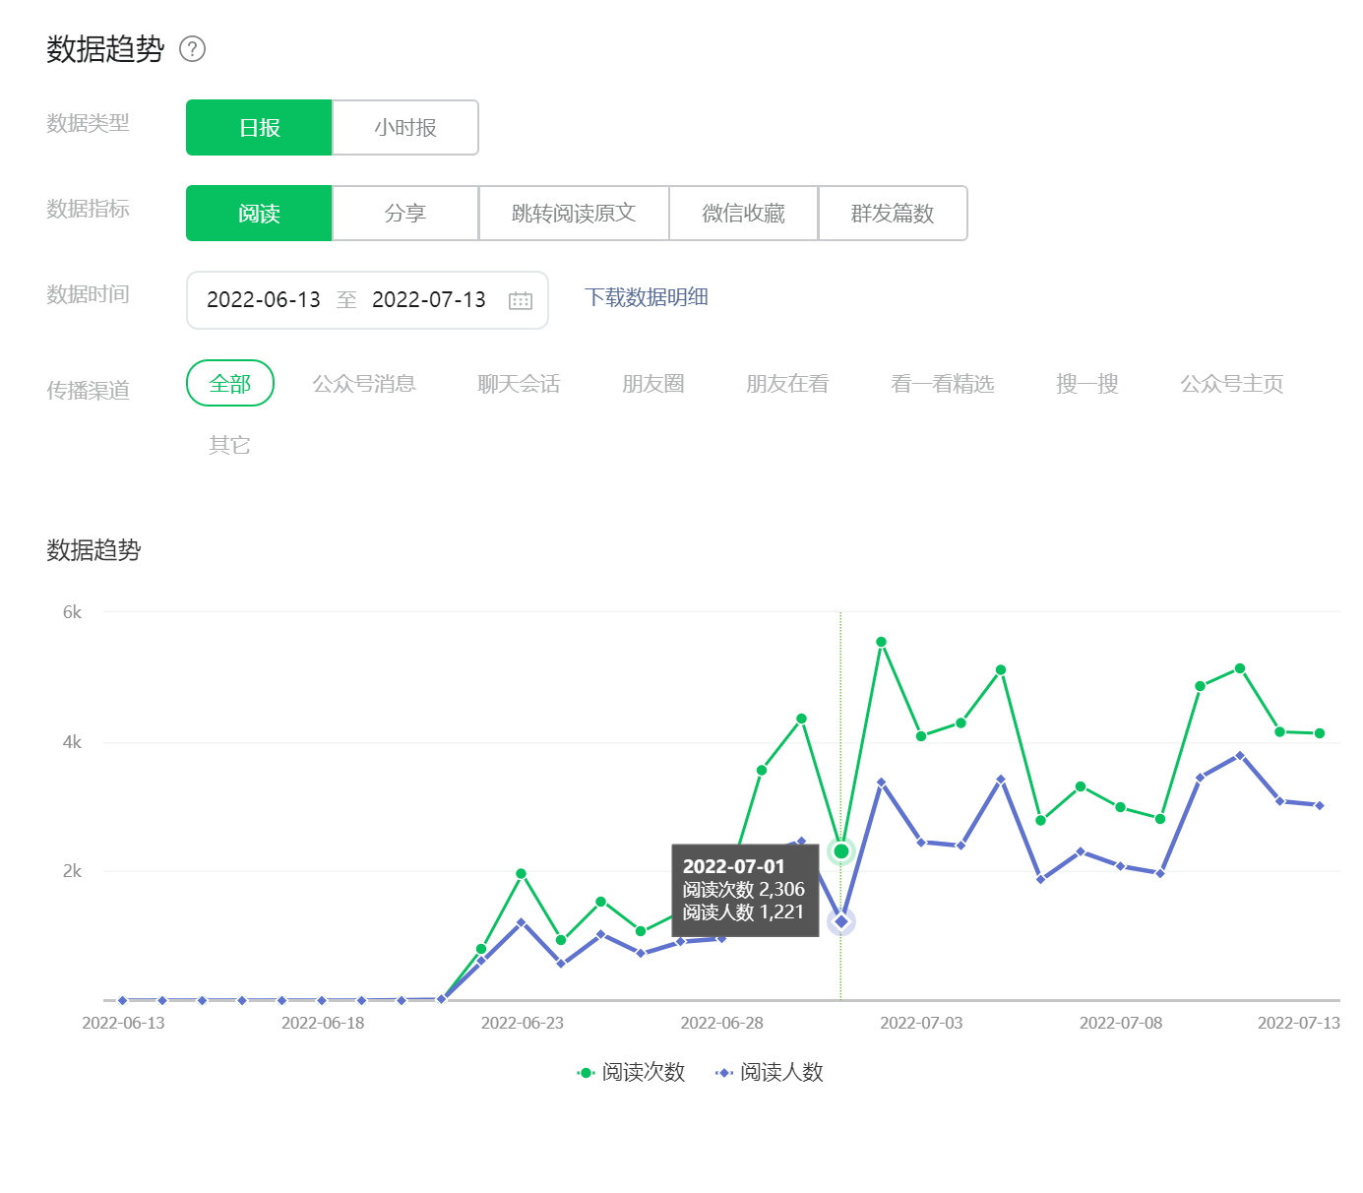Click the 2022-06-28 x-axis label
The height and width of the screenshot is (1193, 1363).
(x=722, y=1023)
